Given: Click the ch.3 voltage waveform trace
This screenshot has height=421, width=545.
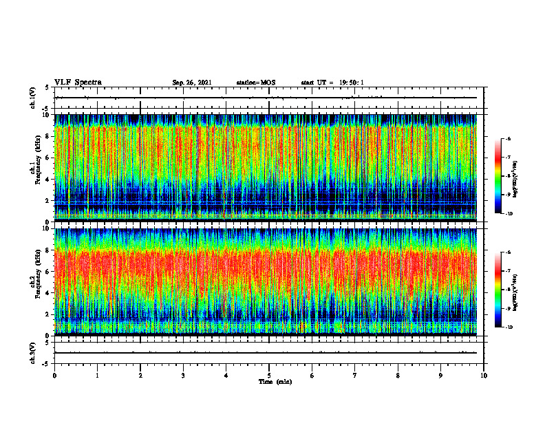Looking at the screenshot, I should 266,353.
